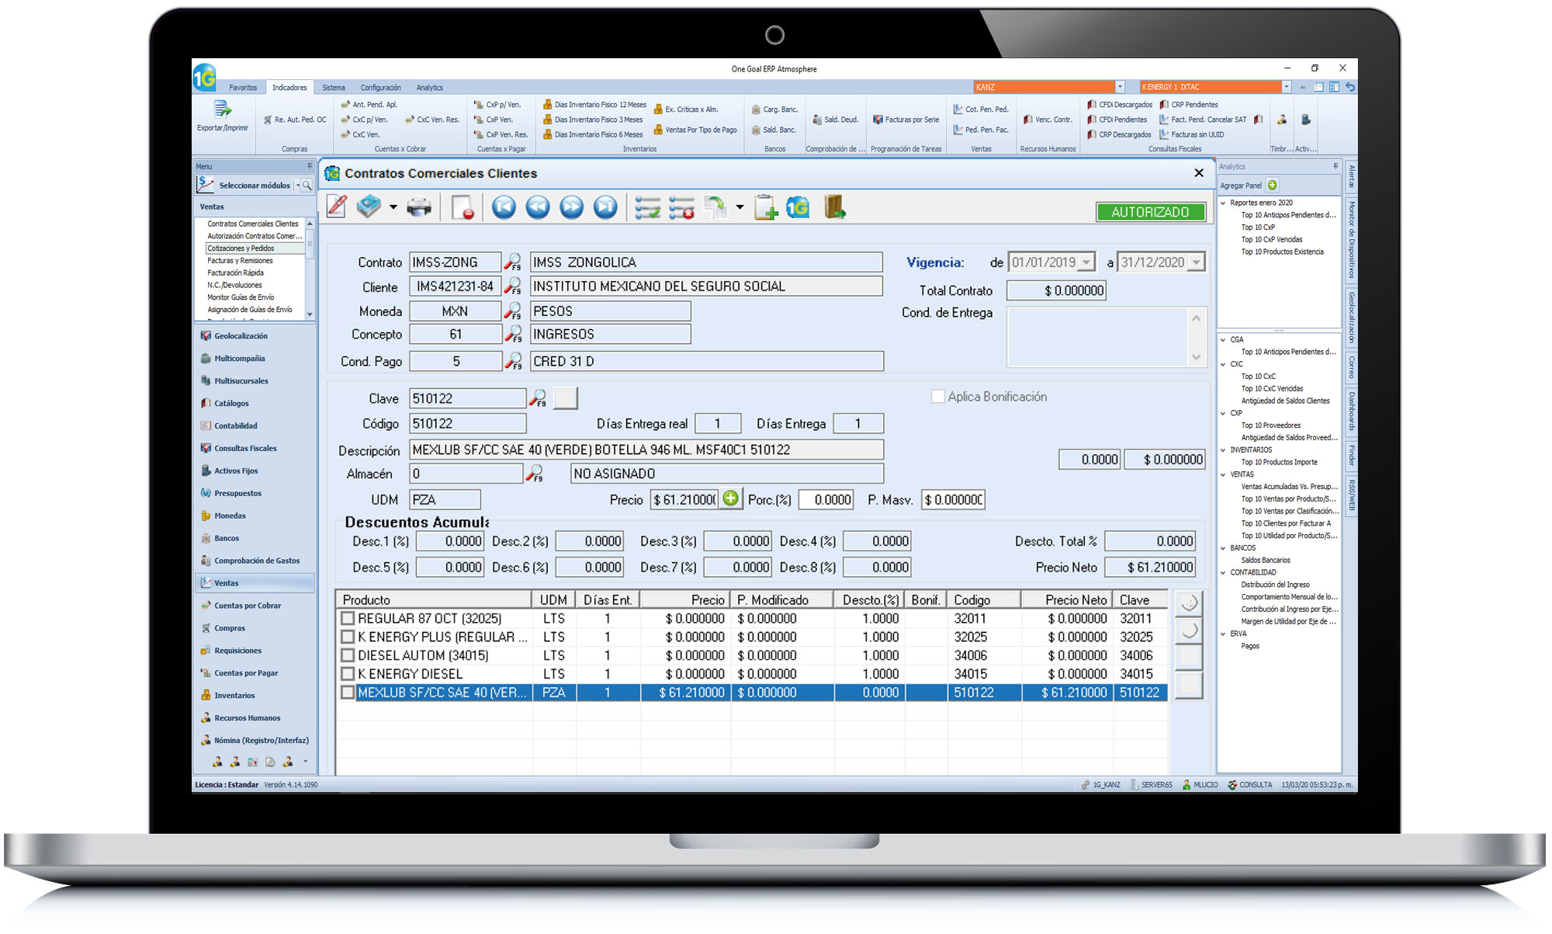Open the Favoritos ribbon tab
The image size is (1552, 934).
click(243, 88)
